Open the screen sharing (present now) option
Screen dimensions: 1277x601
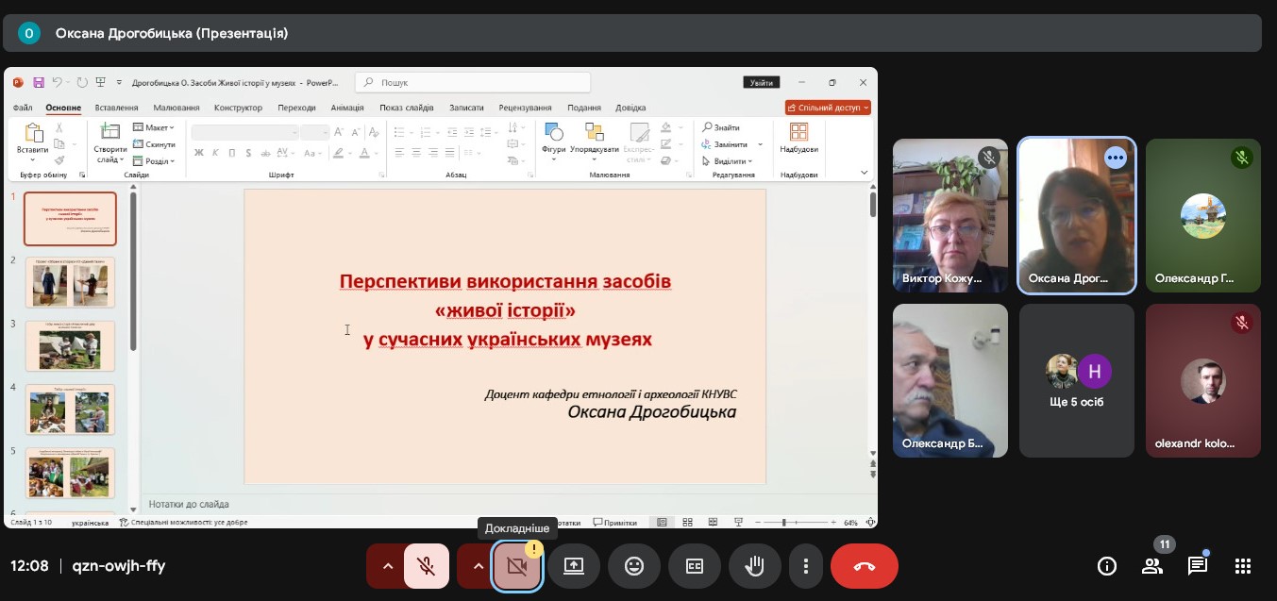574,566
